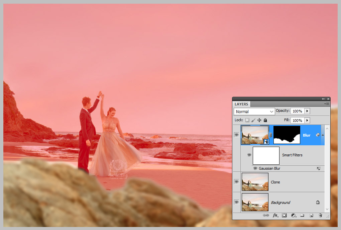341x230 pixels.
Task: Select the Background layer by name
Action: coord(280,203)
